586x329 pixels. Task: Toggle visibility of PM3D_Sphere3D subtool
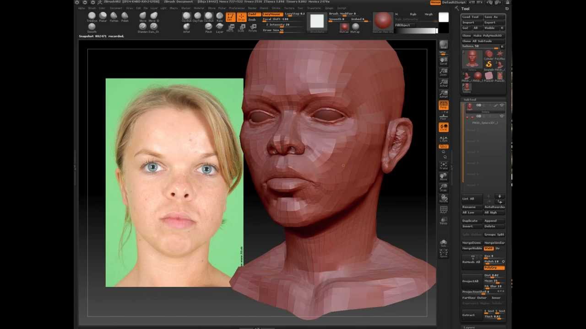(x=502, y=117)
